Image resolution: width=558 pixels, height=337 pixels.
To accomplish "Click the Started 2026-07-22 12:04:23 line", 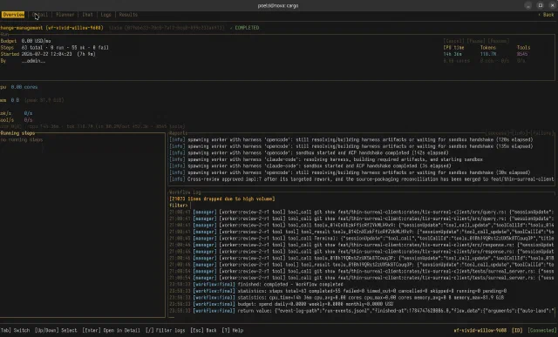I will tap(48, 54).
